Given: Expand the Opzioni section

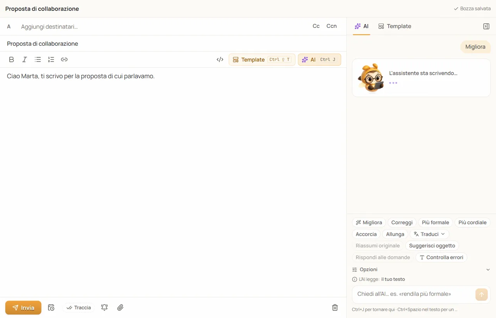Looking at the screenshot, I should [x=421, y=270].
